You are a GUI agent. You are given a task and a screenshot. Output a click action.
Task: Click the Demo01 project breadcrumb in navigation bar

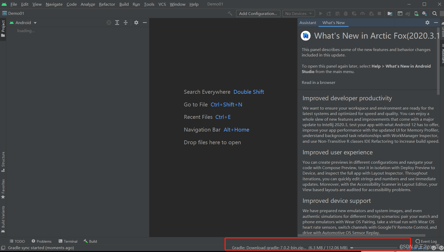[13, 13]
